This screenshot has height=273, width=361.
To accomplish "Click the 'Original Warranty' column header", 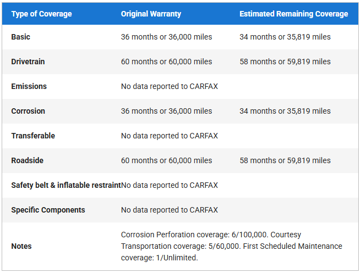I will coord(151,14).
